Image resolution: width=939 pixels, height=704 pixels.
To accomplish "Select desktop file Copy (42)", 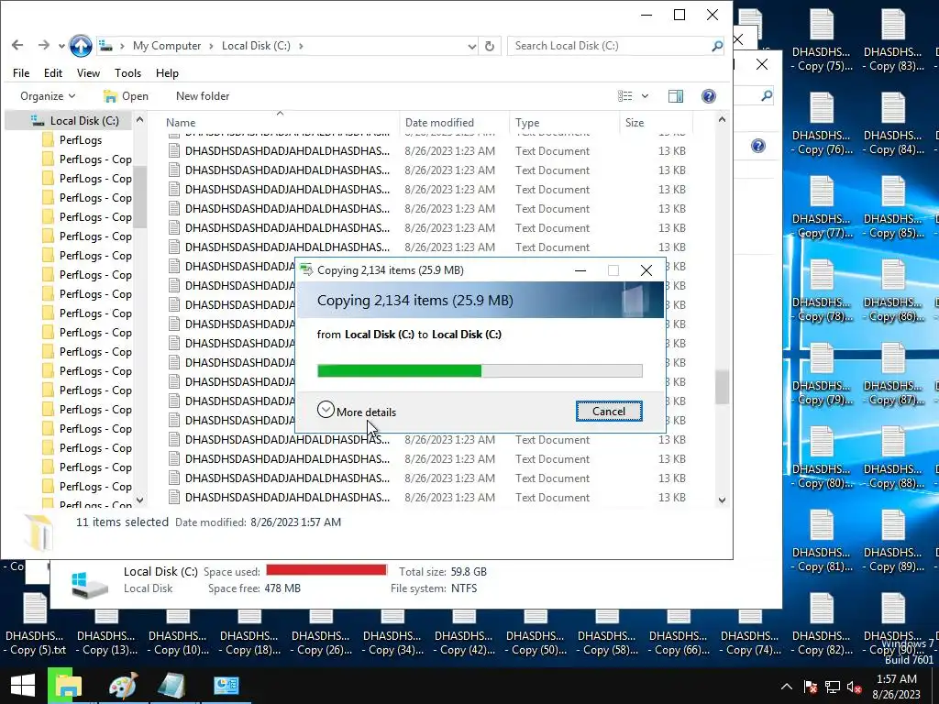I will click(x=463, y=634).
